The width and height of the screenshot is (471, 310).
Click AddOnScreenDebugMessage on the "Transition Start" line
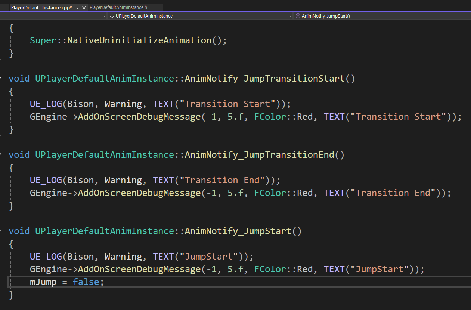click(x=139, y=117)
